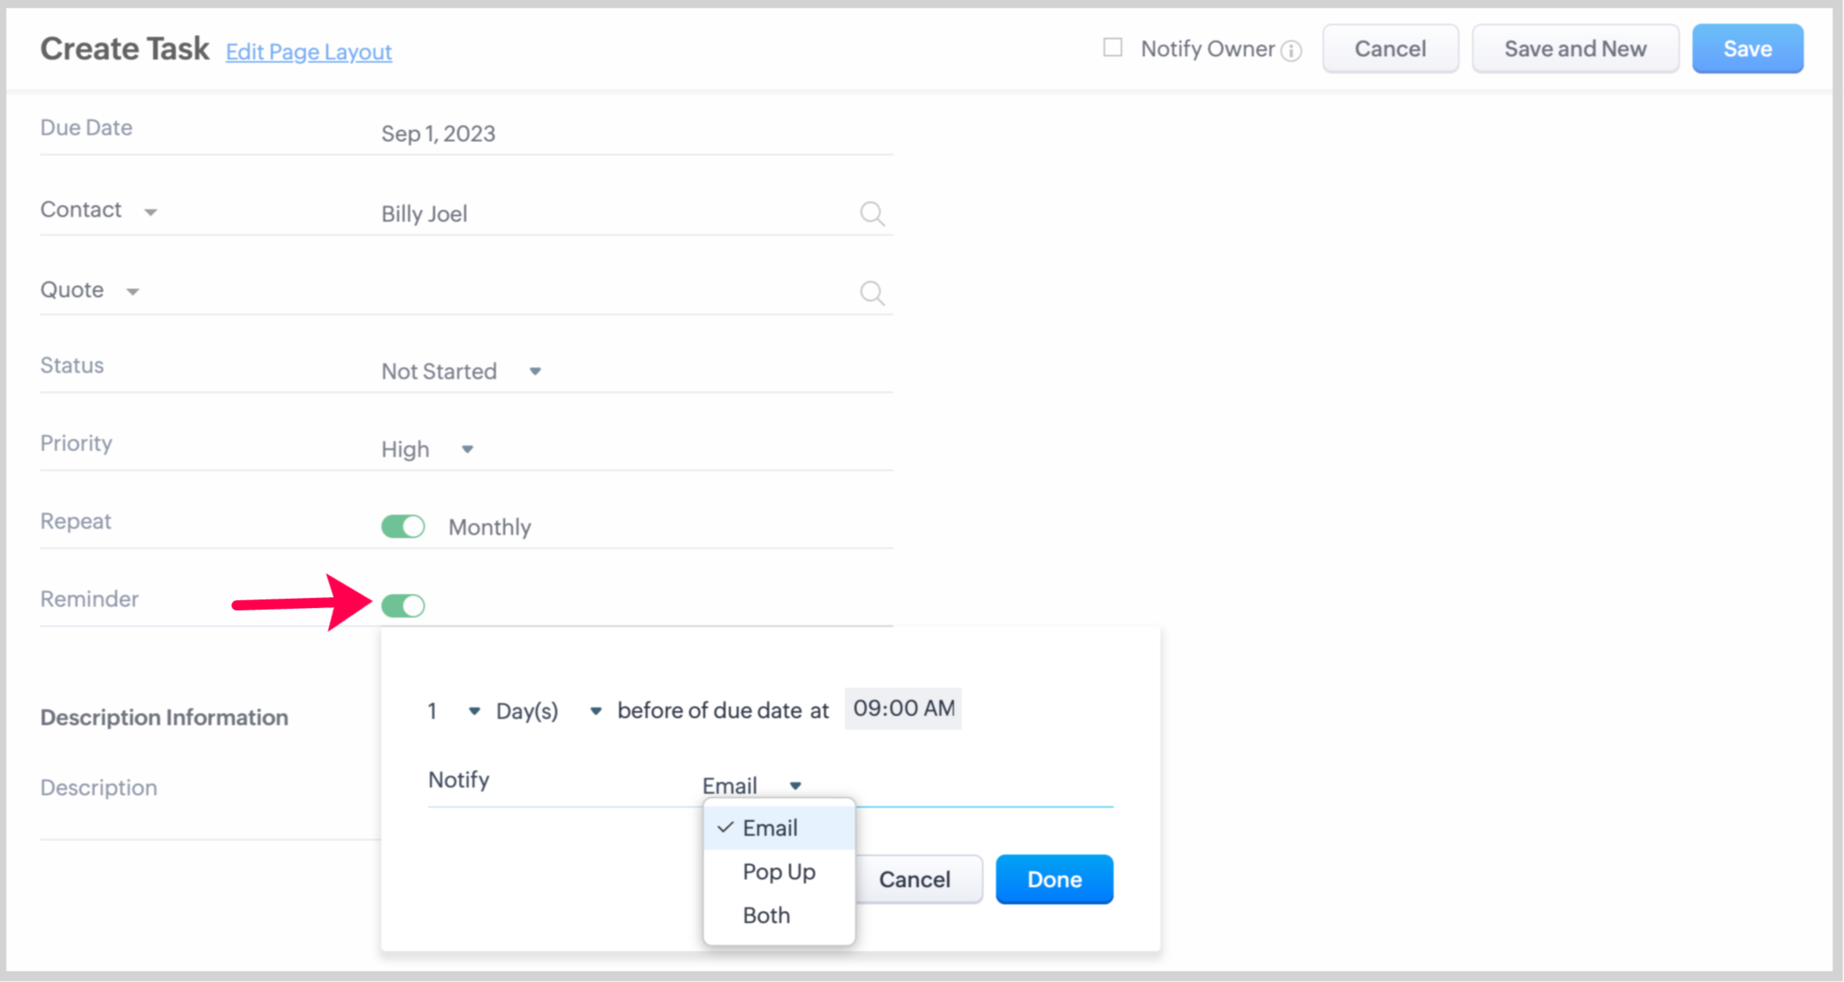Screen dimensions: 1844x982
Task: Choose Both from the Notify options
Action: pos(766,915)
